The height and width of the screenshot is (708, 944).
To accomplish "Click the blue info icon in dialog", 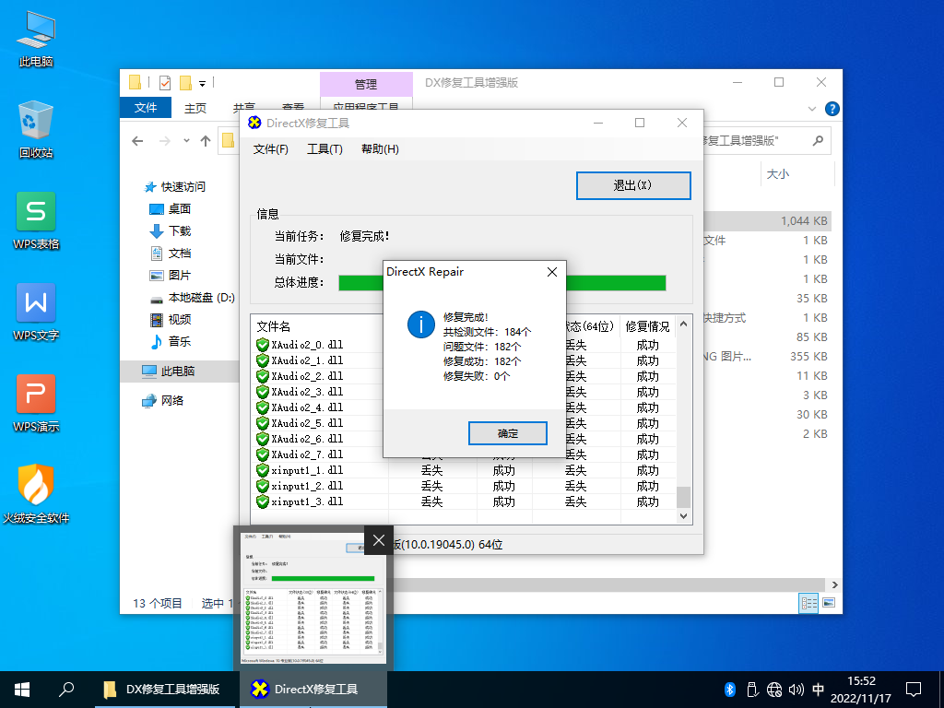I will coord(420,324).
